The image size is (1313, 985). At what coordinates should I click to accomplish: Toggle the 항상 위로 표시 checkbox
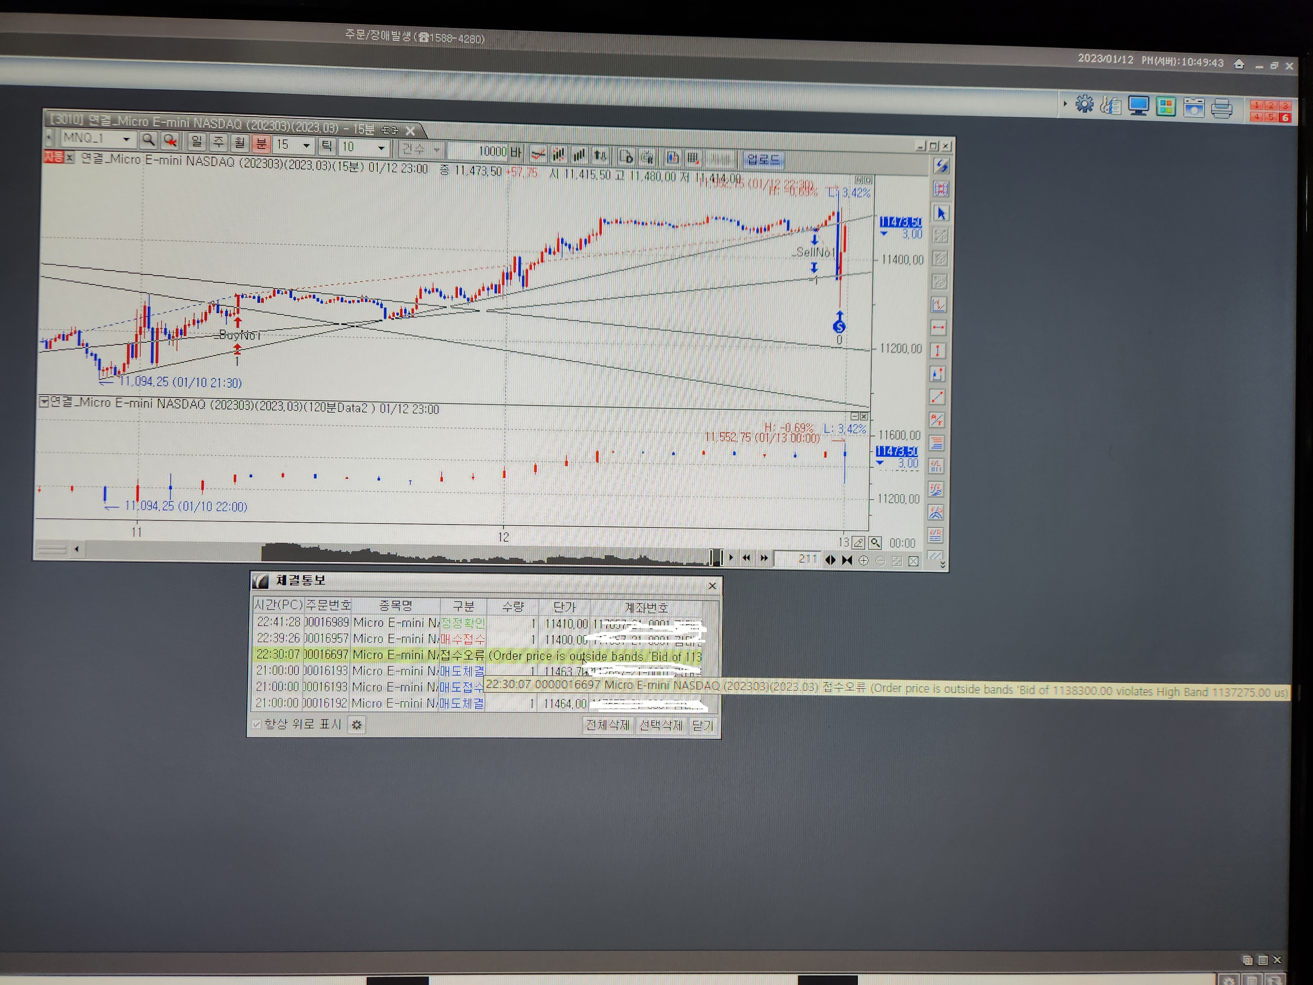tap(256, 724)
